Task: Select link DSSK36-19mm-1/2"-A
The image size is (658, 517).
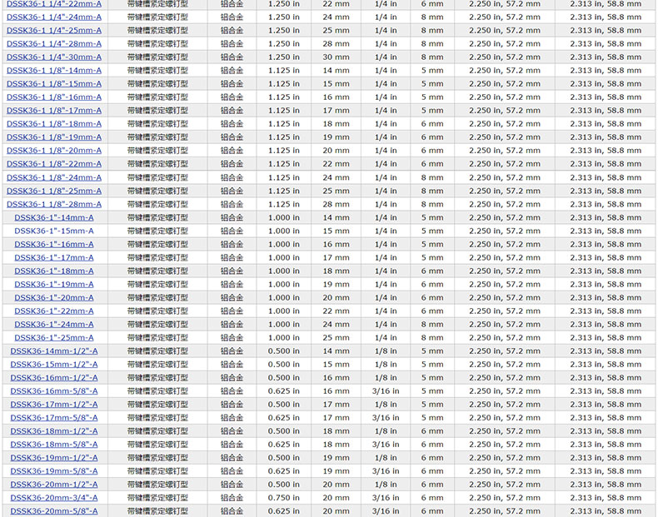Action: click(x=54, y=457)
